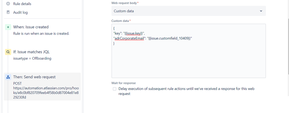This screenshot has width=289, height=113.
Task: Click the Audit log document icon
Action: pyautogui.click(x=8, y=12)
